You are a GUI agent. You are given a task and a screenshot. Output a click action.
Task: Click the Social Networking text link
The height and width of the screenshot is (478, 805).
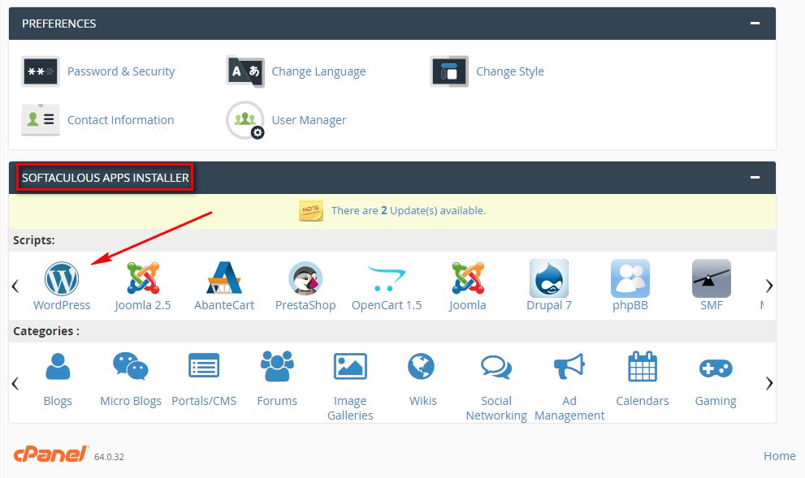click(496, 408)
